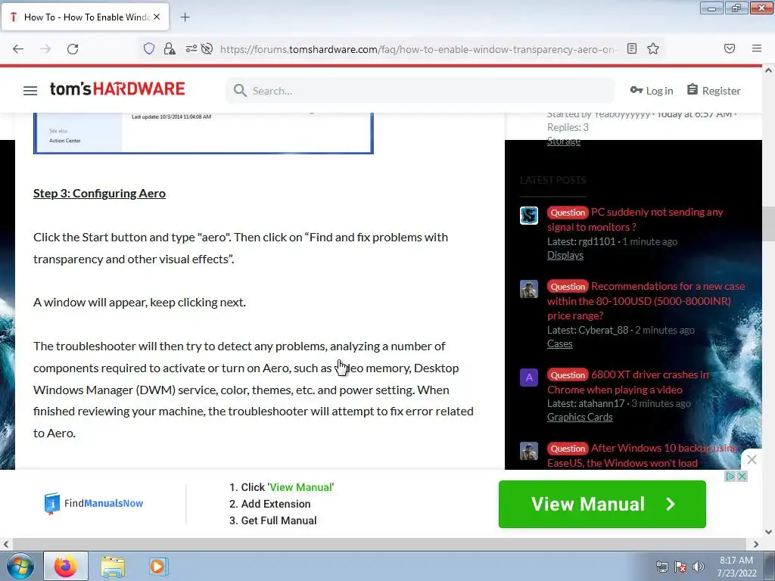Click the Firefox taskbar icon
775x581 pixels.
pos(66,566)
